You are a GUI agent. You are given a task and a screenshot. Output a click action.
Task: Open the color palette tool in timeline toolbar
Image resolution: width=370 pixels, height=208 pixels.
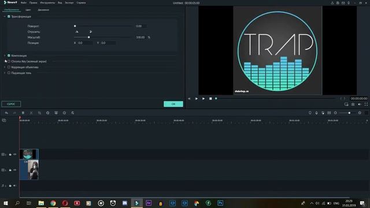pyautogui.click(x=47, y=113)
